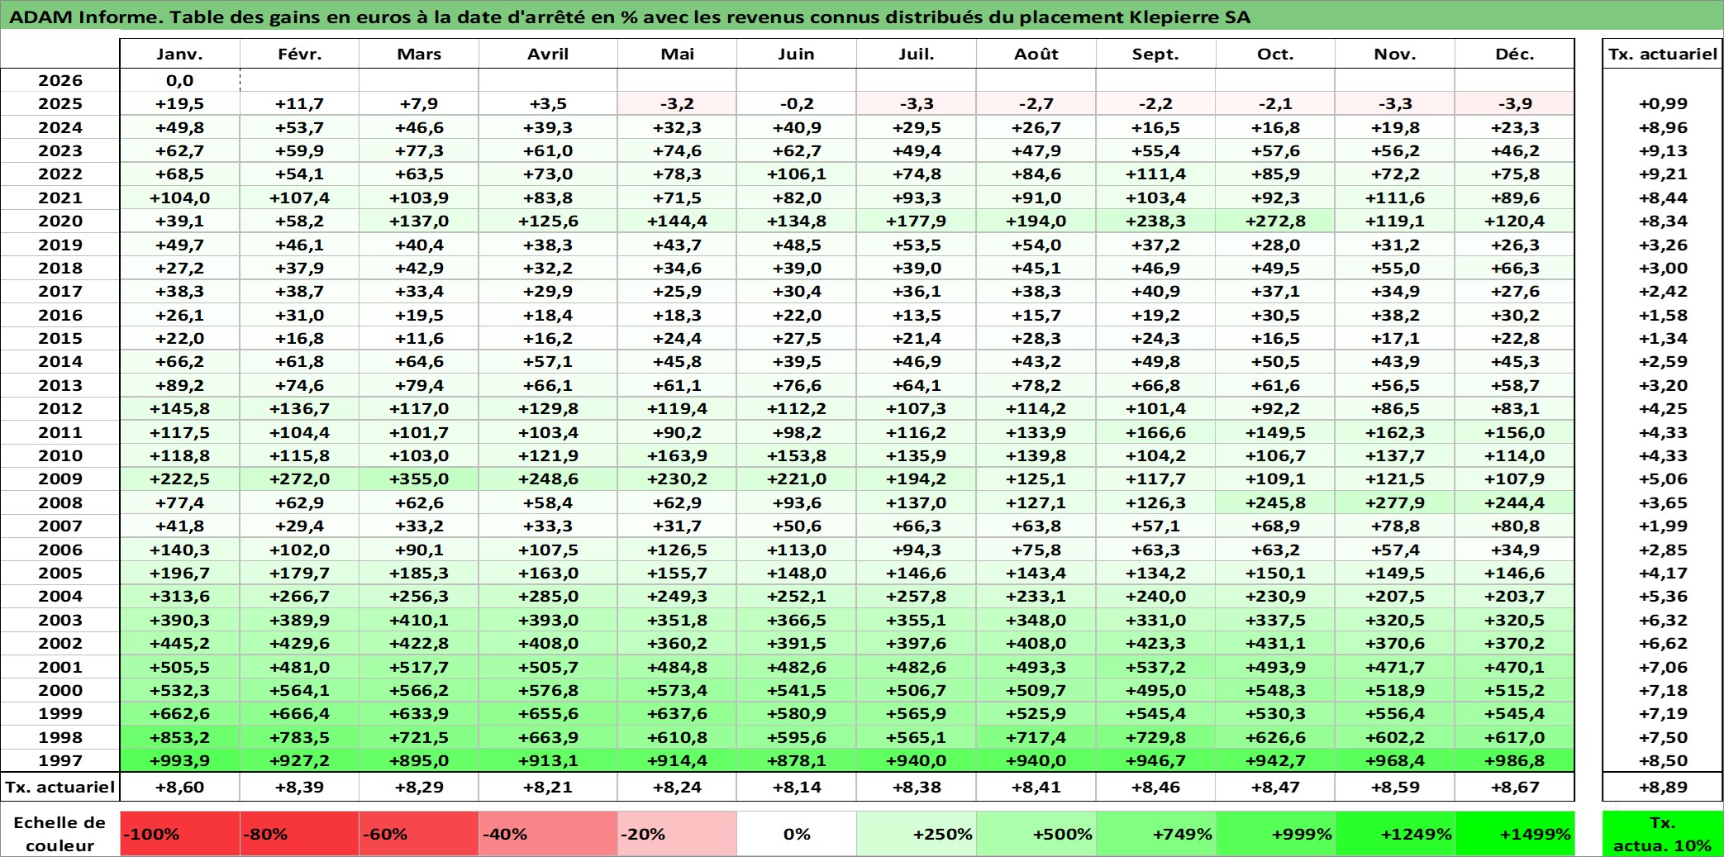
Task: Click the -100% red color scale swatch
Action: 179,833
